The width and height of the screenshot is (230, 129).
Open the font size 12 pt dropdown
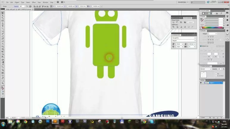[183, 44]
